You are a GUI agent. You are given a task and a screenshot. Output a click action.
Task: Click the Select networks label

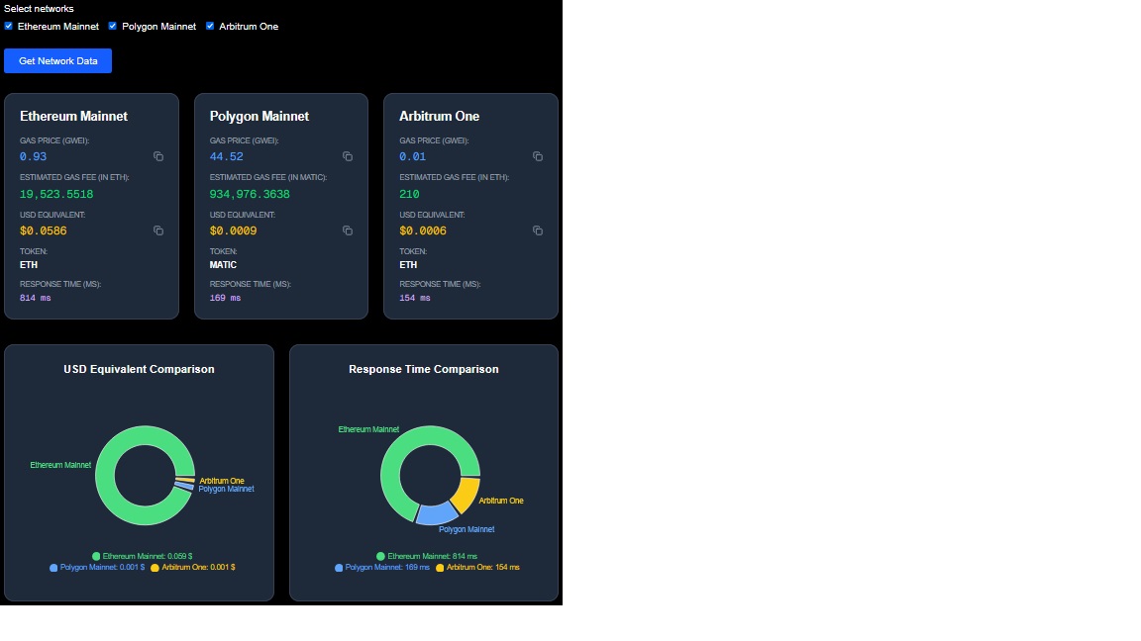(x=39, y=9)
